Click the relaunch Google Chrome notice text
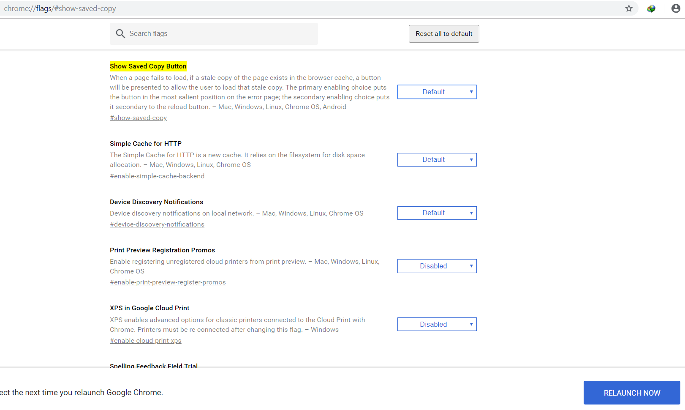The height and width of the screenshot is (410, 685). point(82,393)
